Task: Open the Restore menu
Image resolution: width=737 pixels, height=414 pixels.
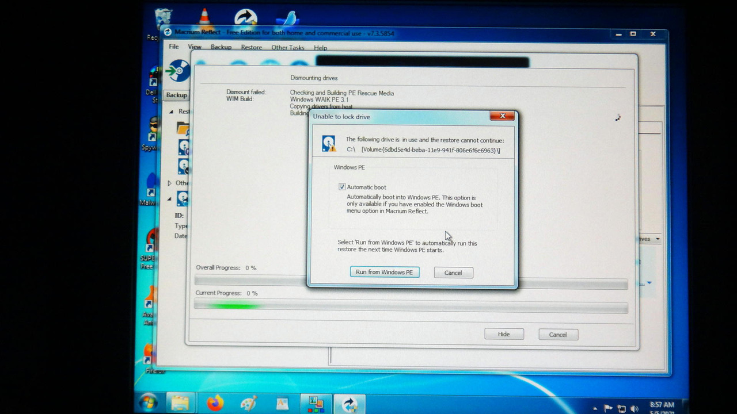Action: (x=251, y=47)
